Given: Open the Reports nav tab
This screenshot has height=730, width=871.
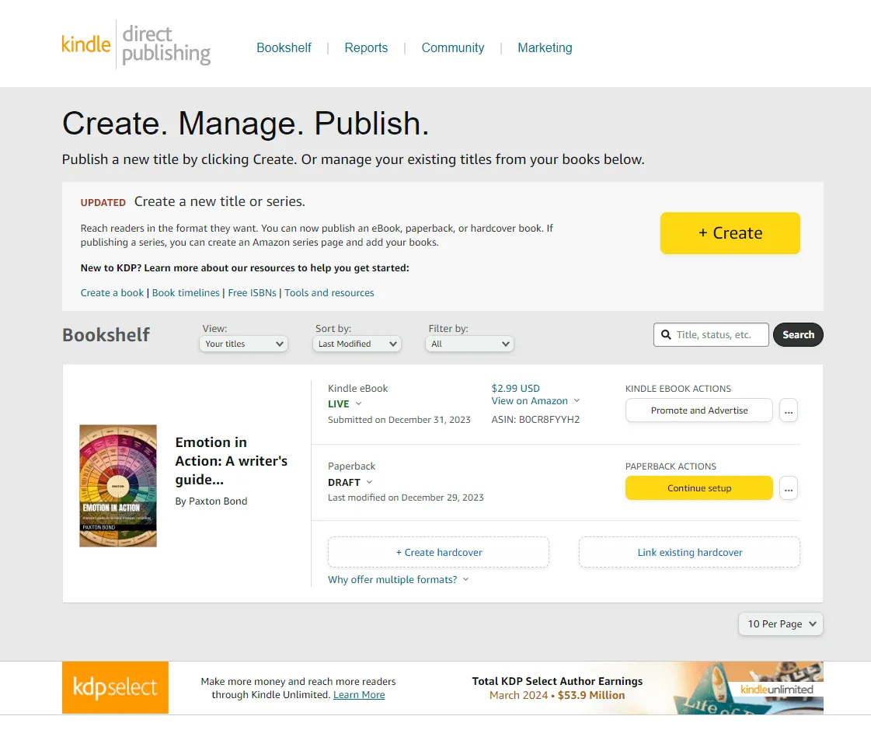Looking at the screenshot, I should pos(366,48).
